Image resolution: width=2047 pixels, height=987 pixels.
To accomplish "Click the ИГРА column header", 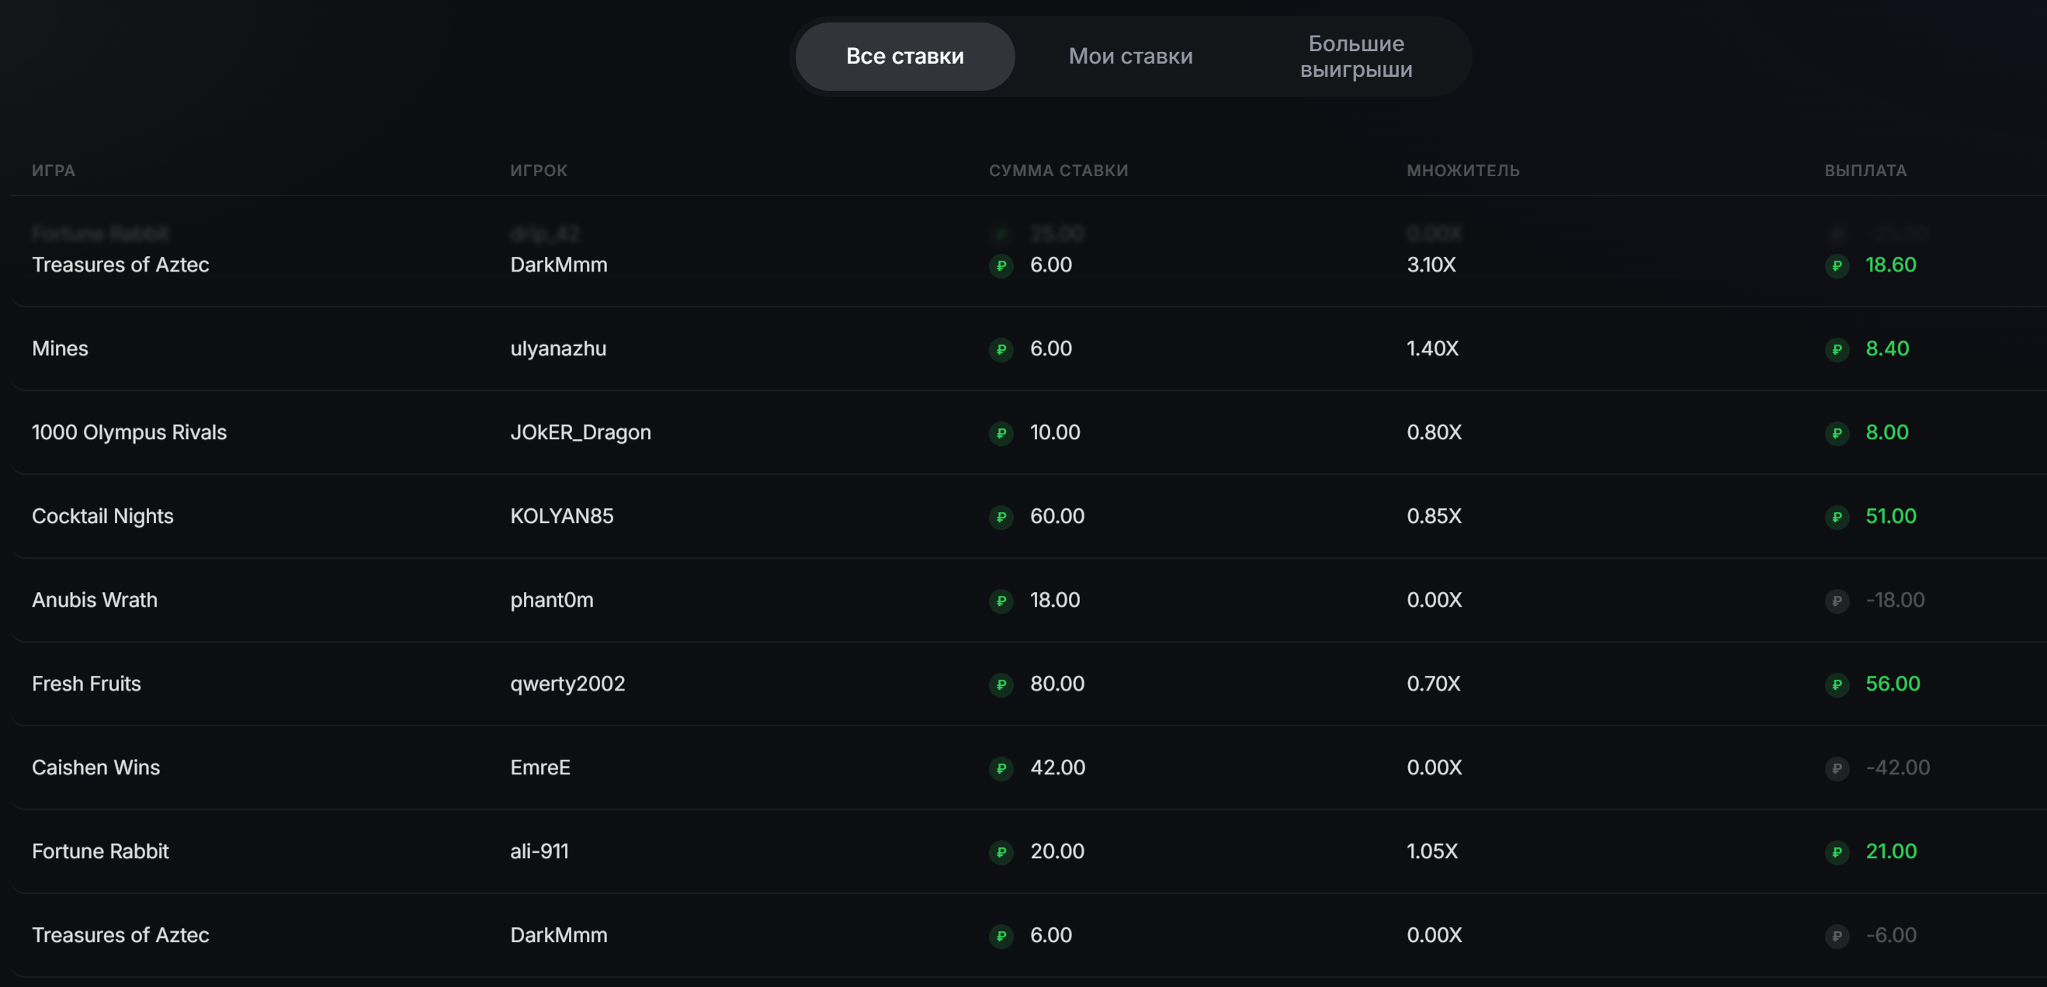I will tap(54, 171).
